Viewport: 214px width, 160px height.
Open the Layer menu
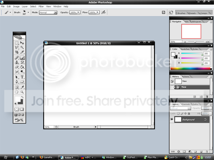pos(25,6)
